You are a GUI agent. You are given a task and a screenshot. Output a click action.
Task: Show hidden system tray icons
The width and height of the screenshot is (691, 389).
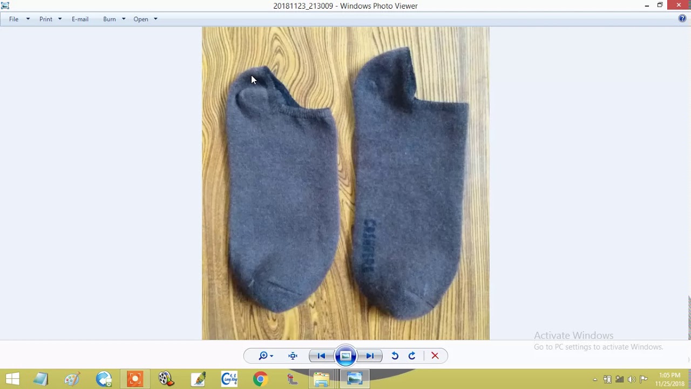(x=595, y=379)
